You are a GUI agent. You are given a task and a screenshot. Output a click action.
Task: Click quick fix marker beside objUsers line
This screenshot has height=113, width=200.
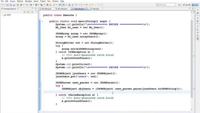(40, 89)
